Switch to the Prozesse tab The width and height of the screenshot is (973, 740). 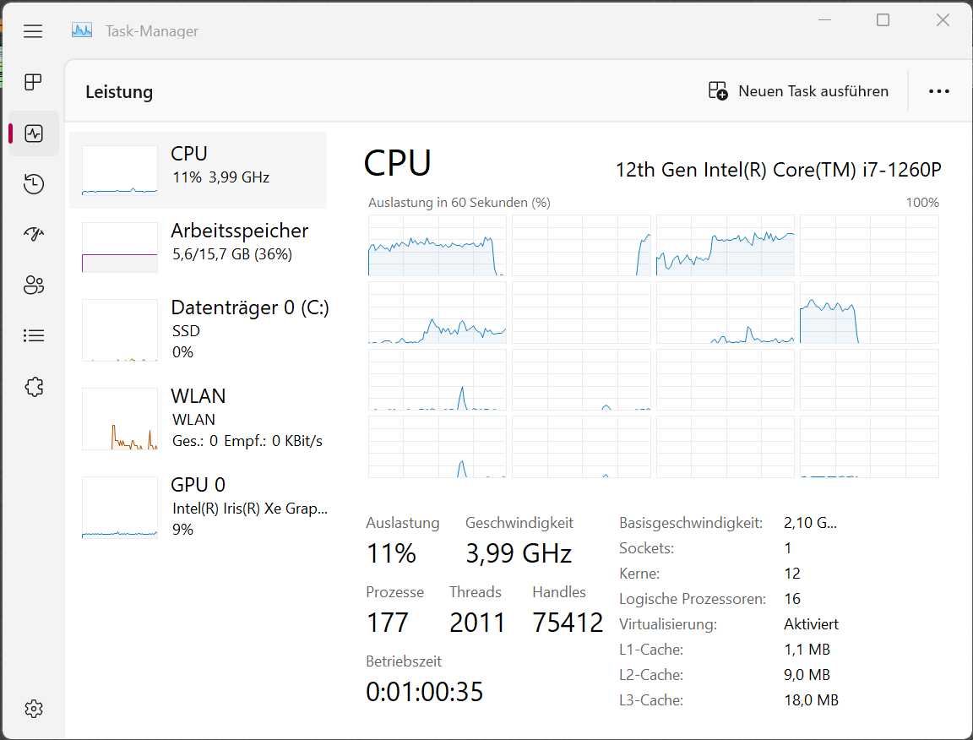click(33, 82)
